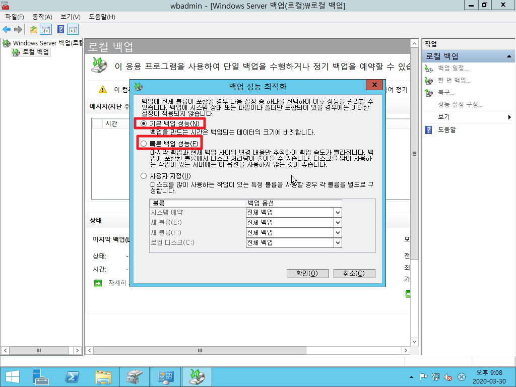The height and width of the screenshot is (387, 516).
Task: Open 도움말(H) menu
Action: pos(102,17)
